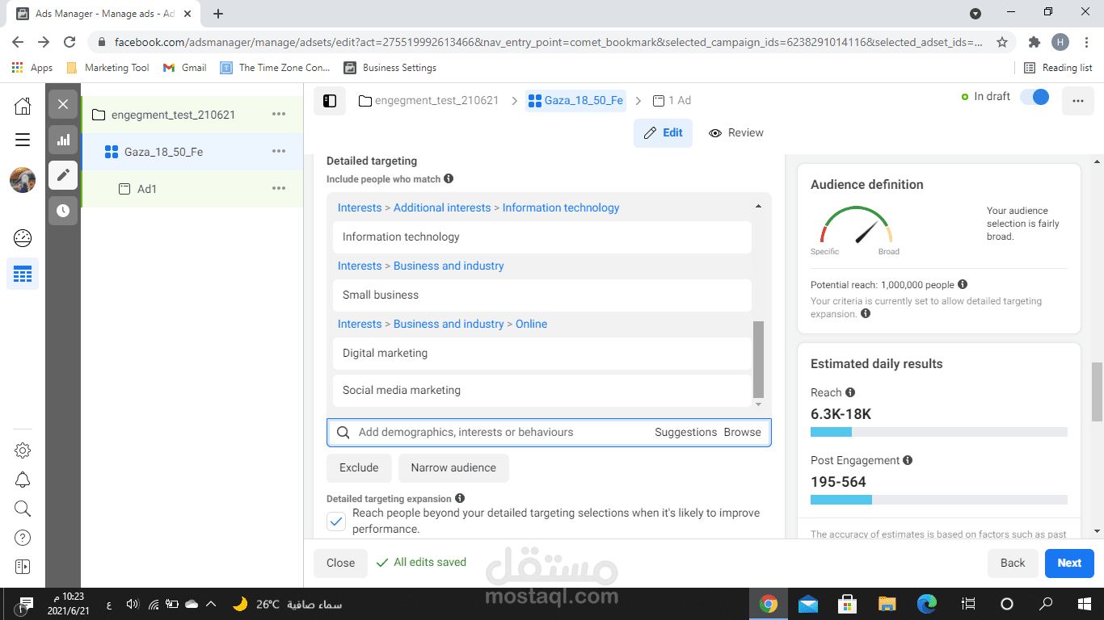Click info icon after detailed targeting expansion note
Image resolution: width=1104 pixels, height=620 pixels.
click(x=866, y=313)
